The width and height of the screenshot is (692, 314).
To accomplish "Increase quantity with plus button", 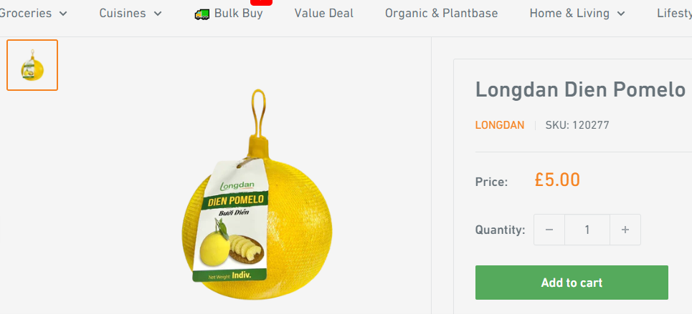I will tap(625, 230).
